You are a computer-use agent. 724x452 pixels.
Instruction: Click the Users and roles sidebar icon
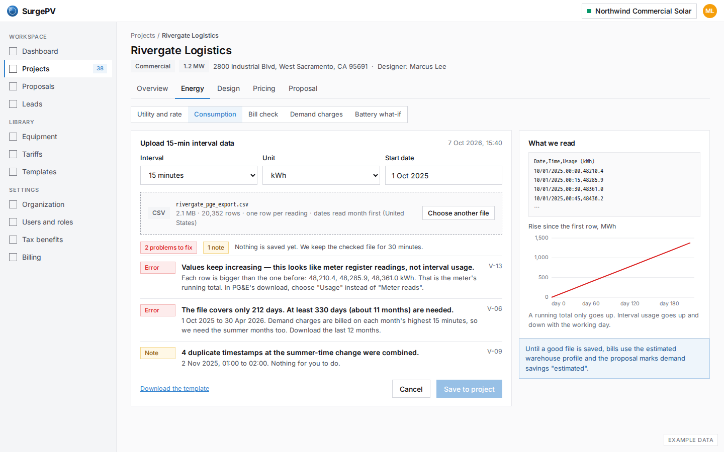pos(13,222)
